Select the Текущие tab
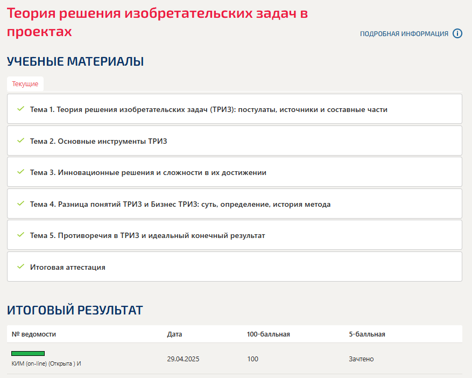 pyautogui.click(x=25, y=84)
